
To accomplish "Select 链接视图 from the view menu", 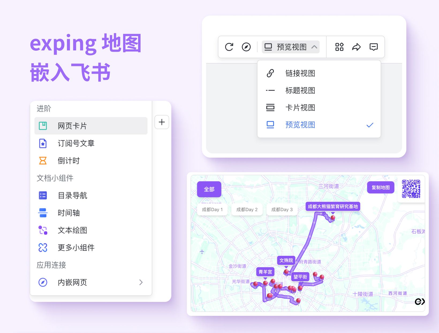I will point(319,73).
